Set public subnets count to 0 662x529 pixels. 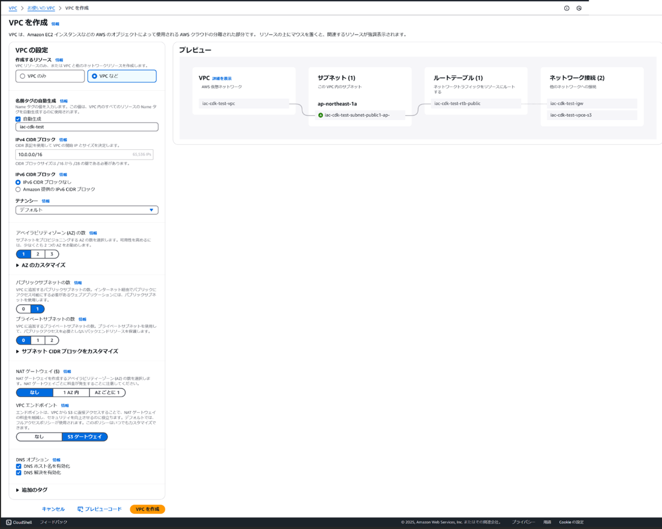pos(23,309)
